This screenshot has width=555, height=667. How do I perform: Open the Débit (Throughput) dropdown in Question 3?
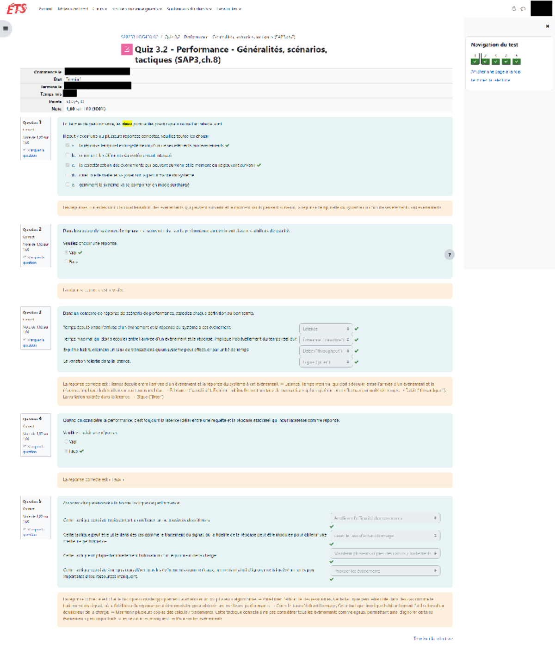[326, 351]
